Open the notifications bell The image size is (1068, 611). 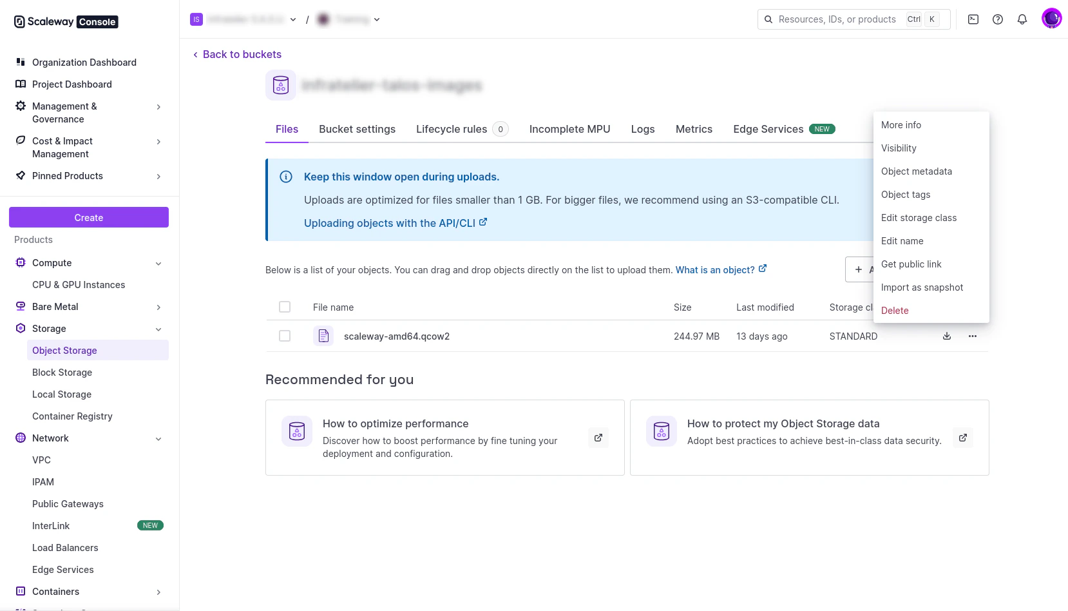click(1022, 19)
